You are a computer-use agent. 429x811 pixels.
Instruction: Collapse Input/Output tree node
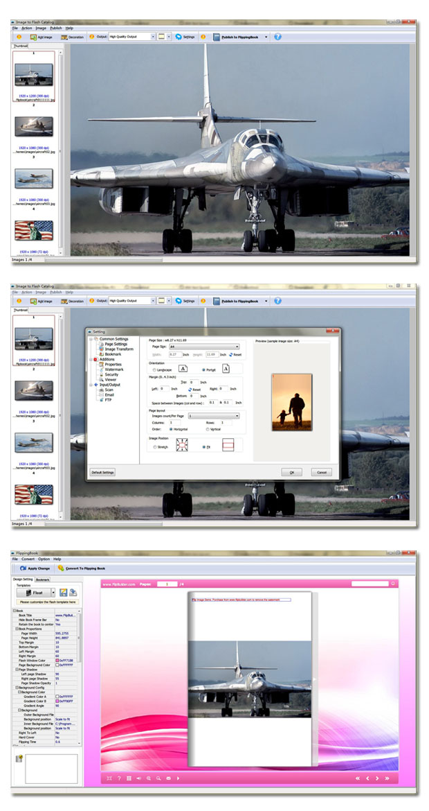point(91,384)
